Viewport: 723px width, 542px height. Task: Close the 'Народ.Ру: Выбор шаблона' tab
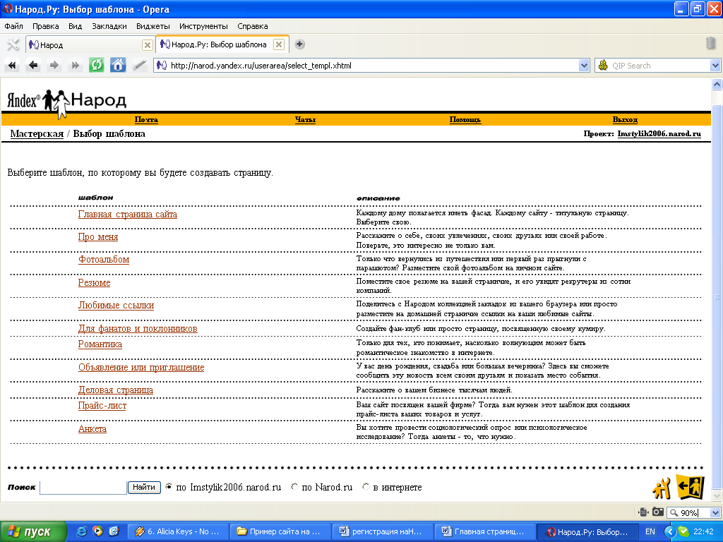point(278,44)
